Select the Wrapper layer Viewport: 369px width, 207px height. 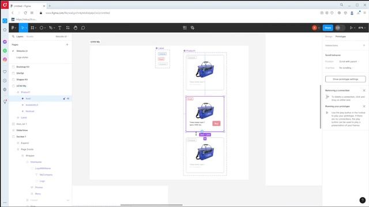[x=30, y=156]
